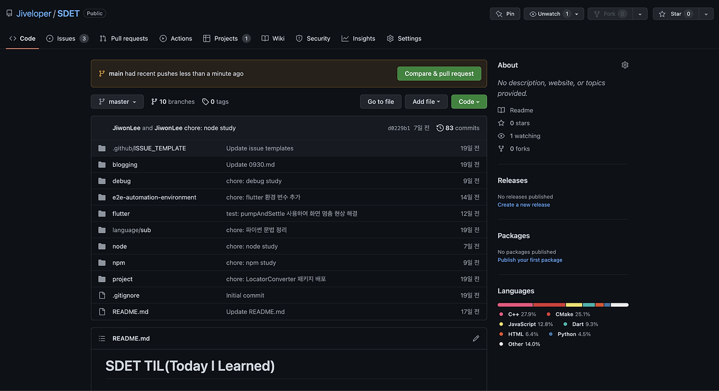Image resolution: width=719 pixels, height=391 pixels.
Task: Expand the Star lists dropdown arrow
Action: pyautogui.click(x=706, y=13)
